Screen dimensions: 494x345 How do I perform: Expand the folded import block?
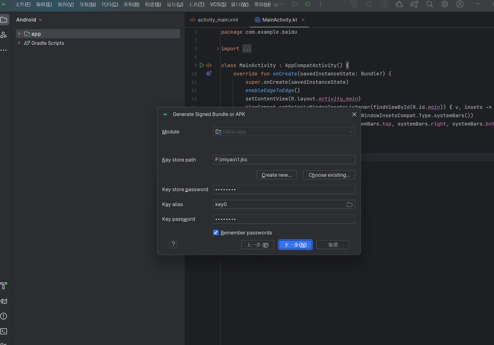point(218,49)
